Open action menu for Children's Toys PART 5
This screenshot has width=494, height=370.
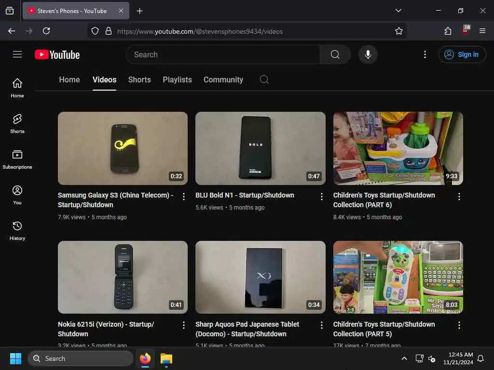pos(459,325)
